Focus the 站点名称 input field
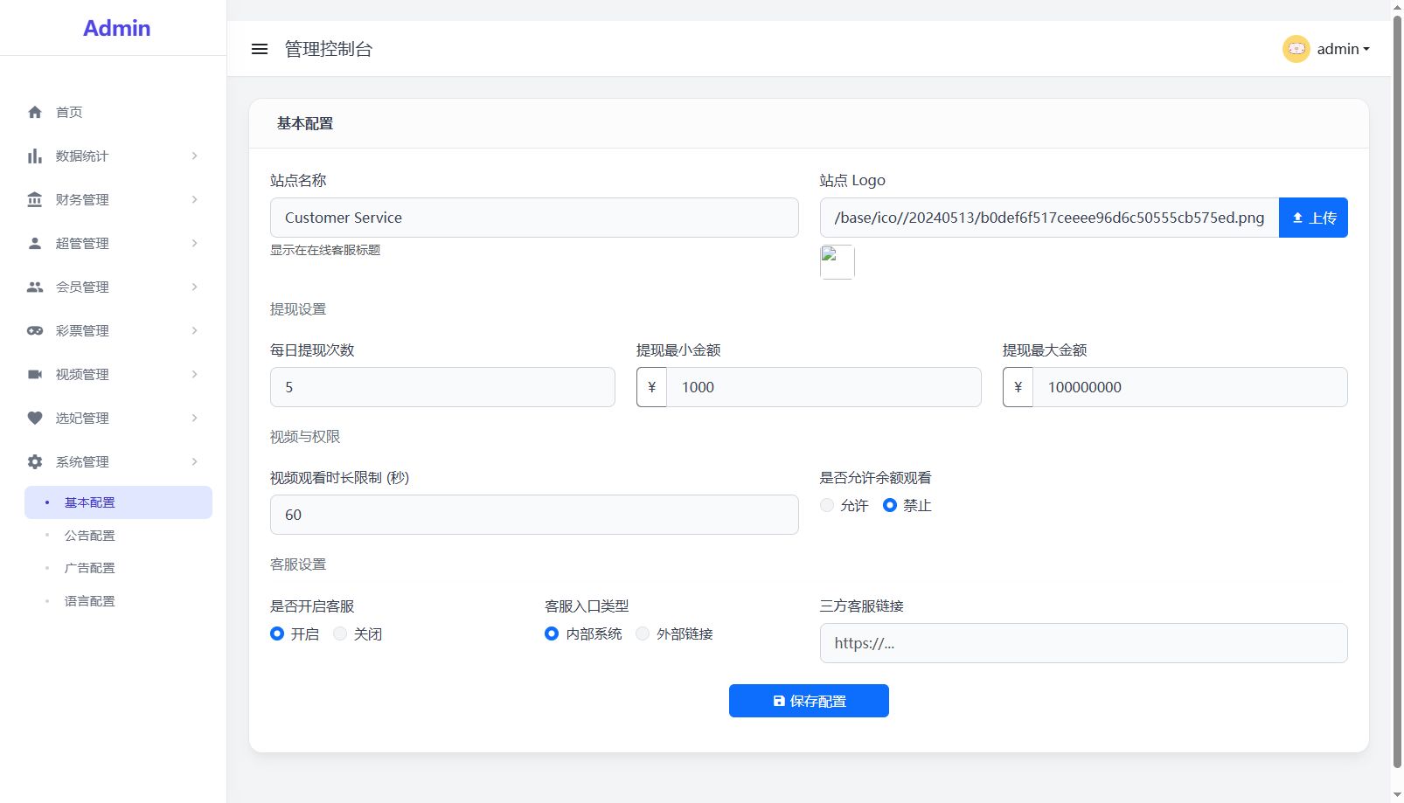The width and height of the screenshot is (1404, 803). [534, 218]
